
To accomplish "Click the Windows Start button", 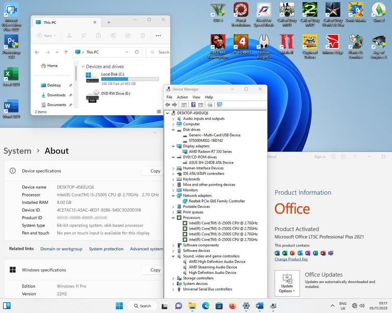I will tap(119, 306).
